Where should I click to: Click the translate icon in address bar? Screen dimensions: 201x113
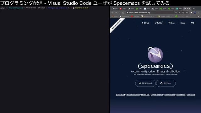pos(183,13)
